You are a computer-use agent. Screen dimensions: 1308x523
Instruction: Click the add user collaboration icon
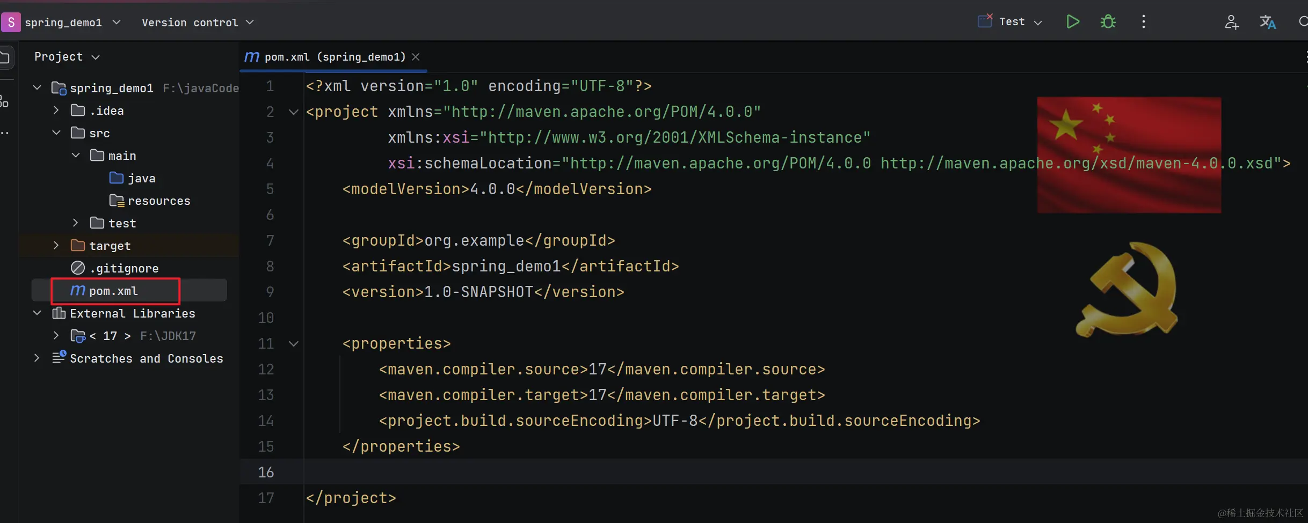tap(1232, 22)
